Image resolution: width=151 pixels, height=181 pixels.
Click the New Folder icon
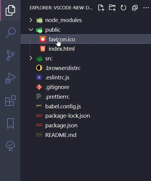[x=112, y=8]
